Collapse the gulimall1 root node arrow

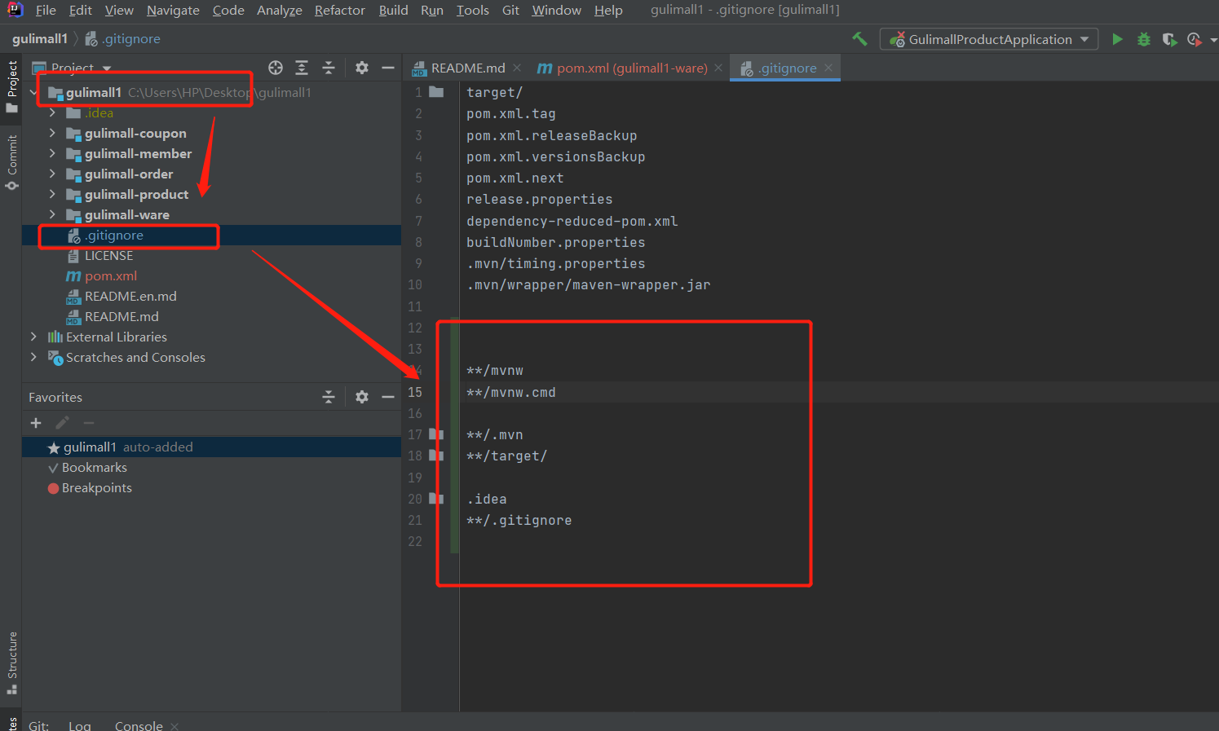(x=33, y=93)
